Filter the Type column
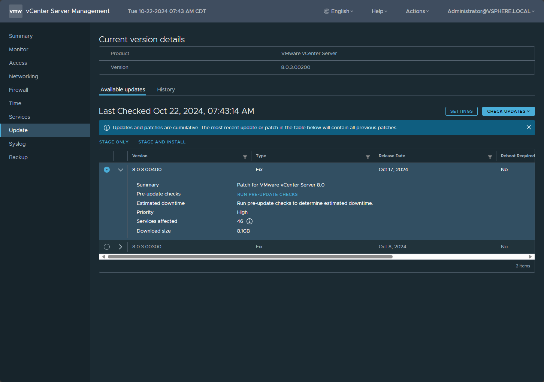Screen dimensions: 544x382 click(368, 157)
